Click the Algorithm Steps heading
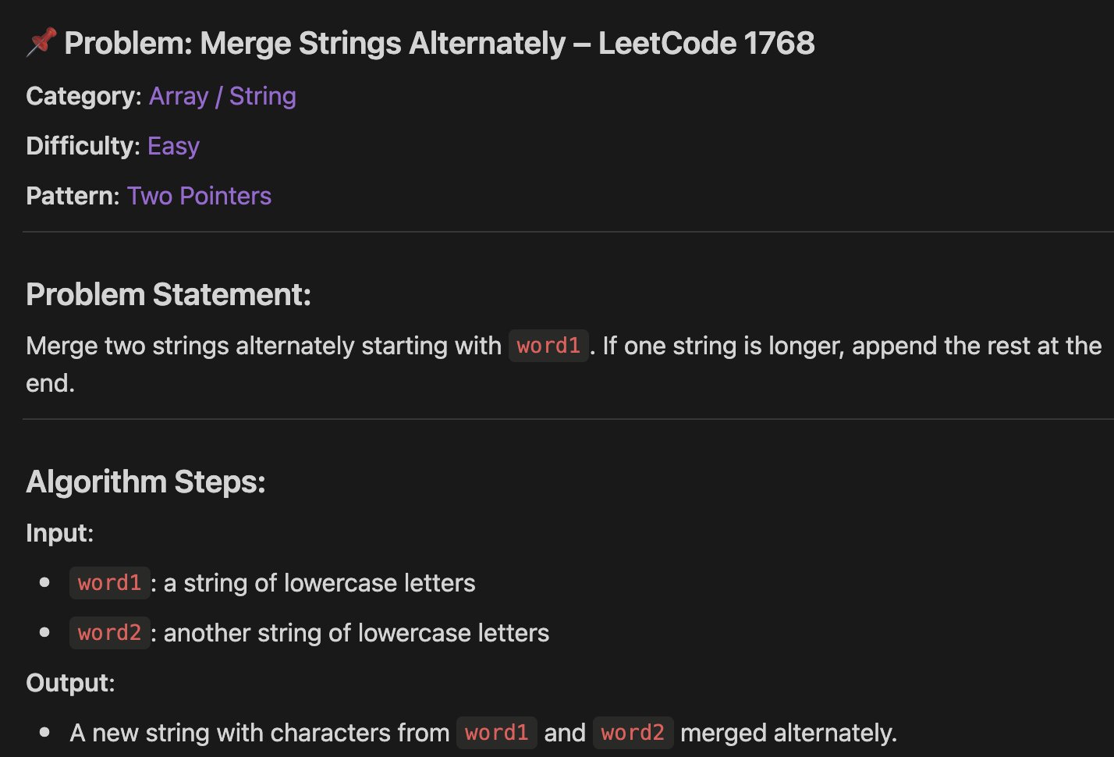 [146, 482]
